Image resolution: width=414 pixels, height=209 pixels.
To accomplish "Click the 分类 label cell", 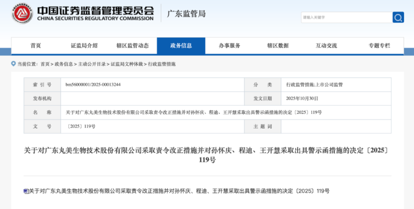I will coord(263,85).
